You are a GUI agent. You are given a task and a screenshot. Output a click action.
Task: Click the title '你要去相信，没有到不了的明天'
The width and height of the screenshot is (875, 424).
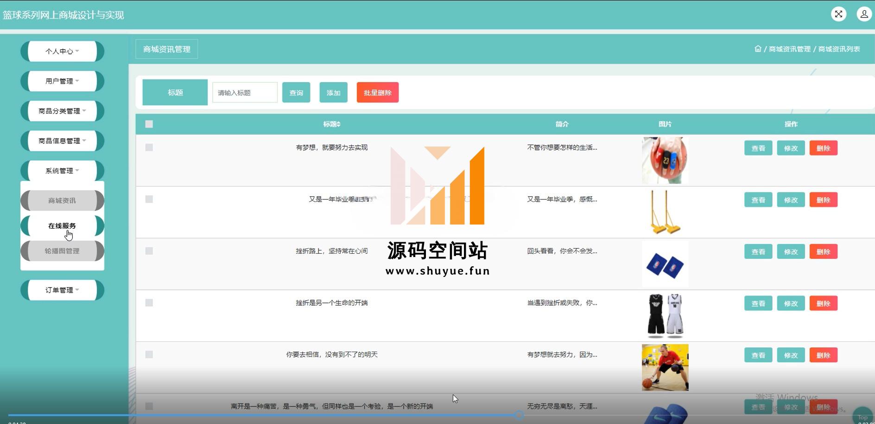[332, 354]
